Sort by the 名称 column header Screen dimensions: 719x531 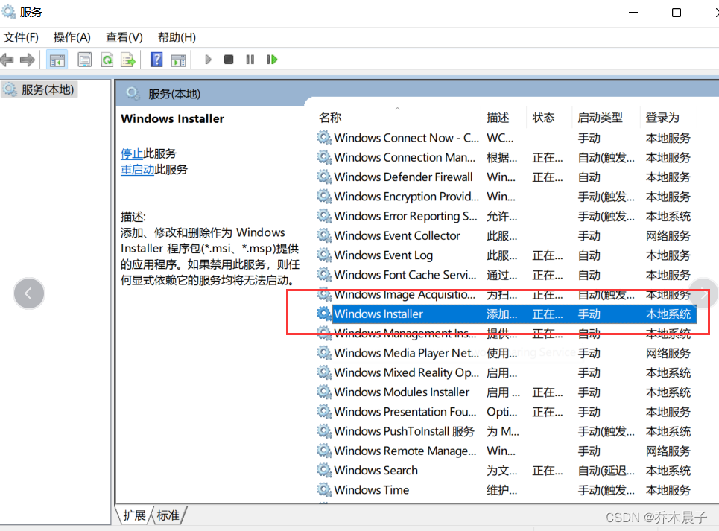(x=330, y=118)
